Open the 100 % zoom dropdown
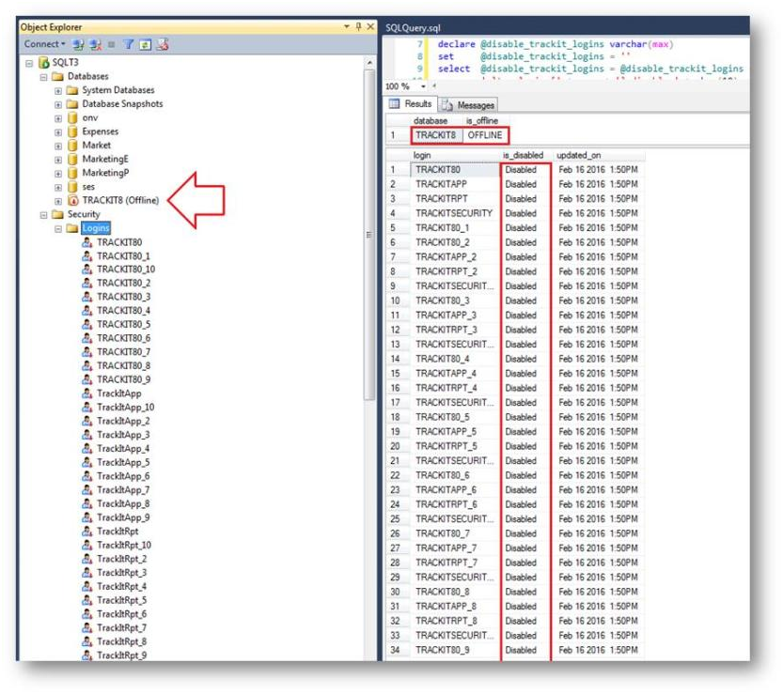 [423, 86]
